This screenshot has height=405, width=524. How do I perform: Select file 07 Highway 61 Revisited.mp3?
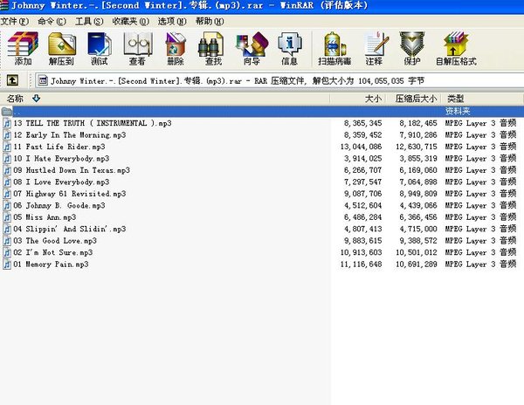pyautogui.click(x=70, y=194)
